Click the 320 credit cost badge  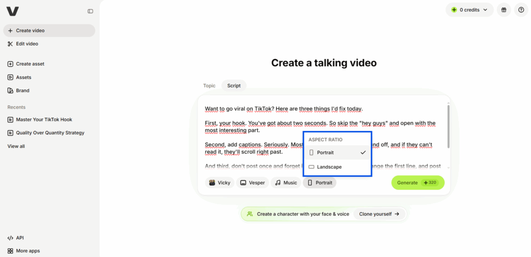pos(430,183)
